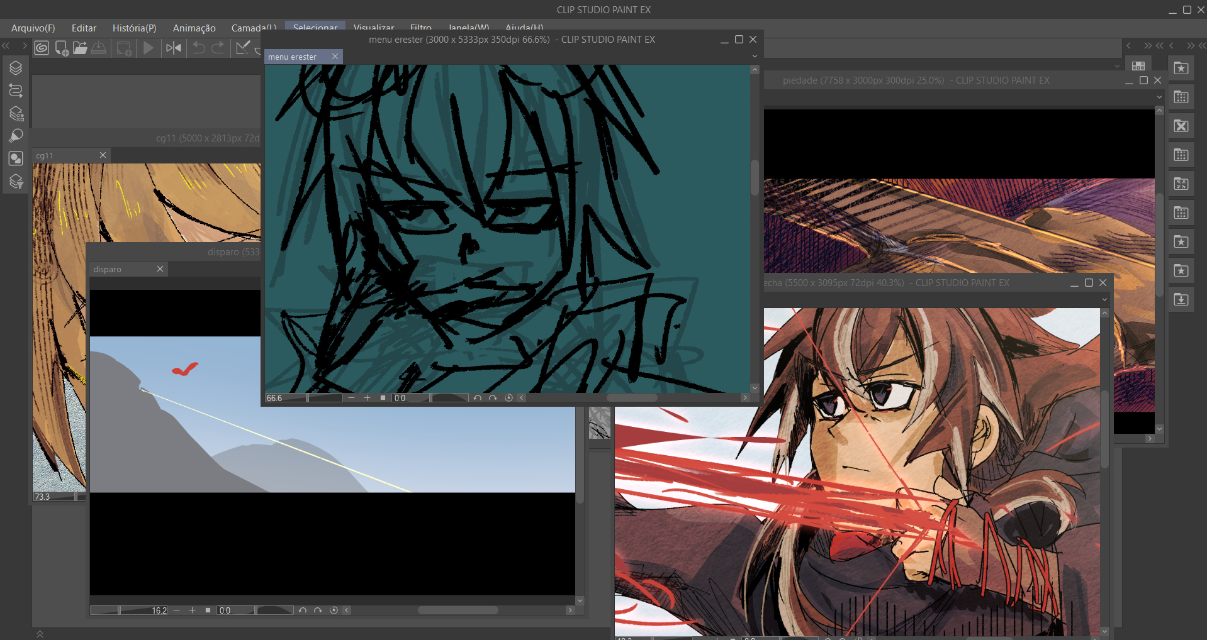Toggle fit-to-screen in disparo window
The height and width of the screenshot is (640, 1207).
tap(208, 610)
